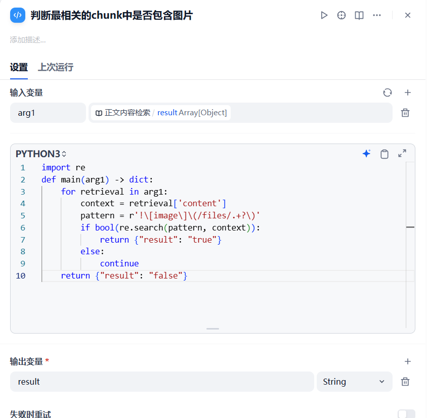427x418 pixels.
Task: Click the regex pattern code line 5
Action: (170, 215)
